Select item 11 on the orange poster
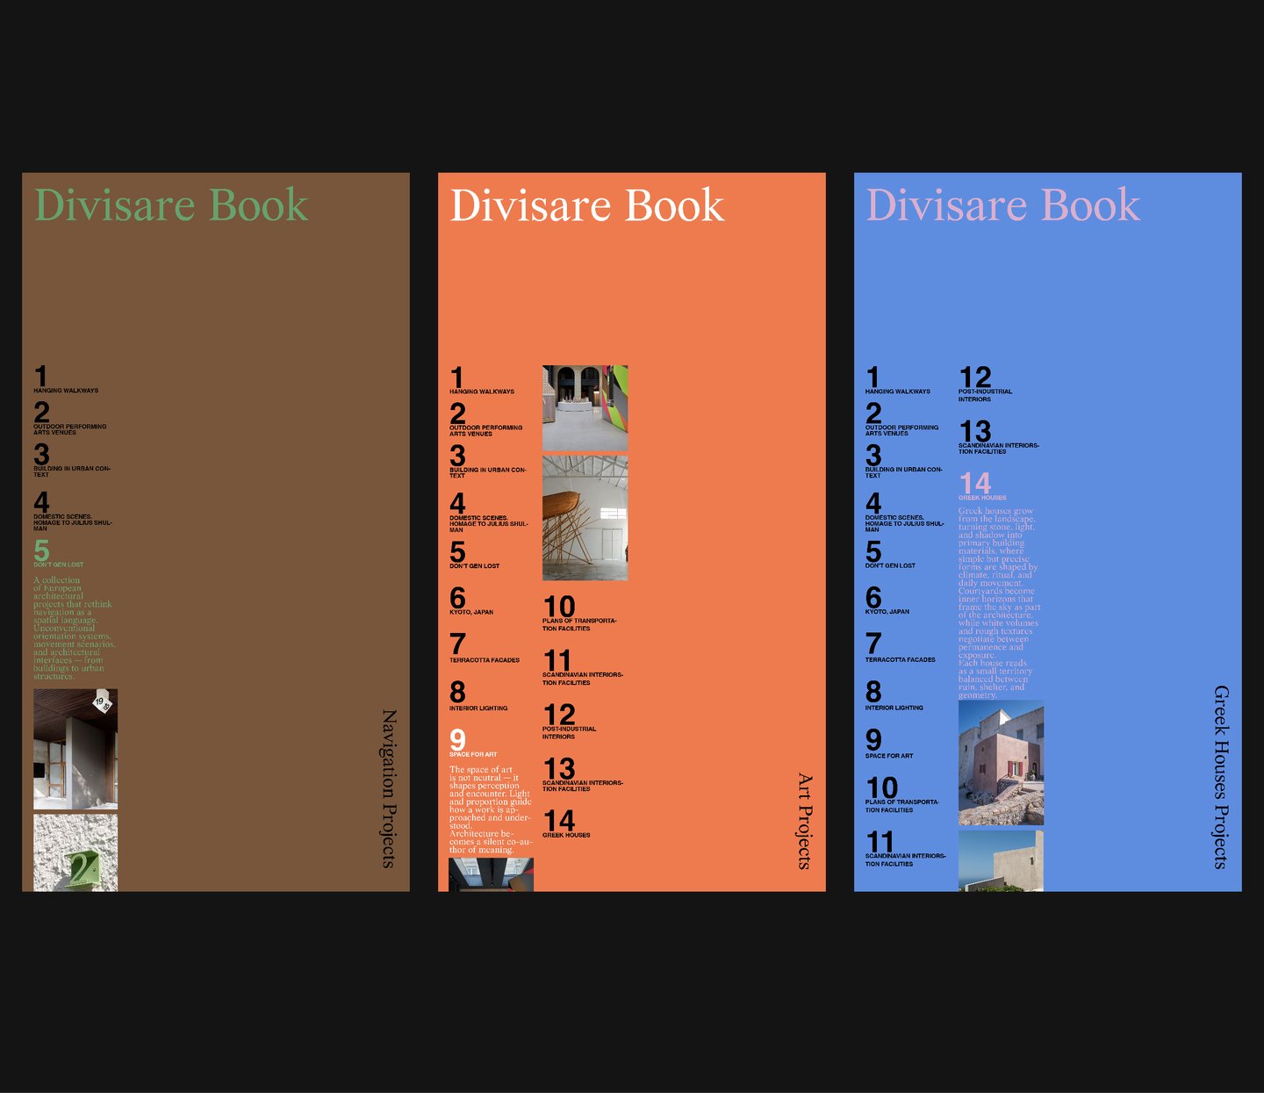Screen dimensions: 1264x1093 coord(583,667)
